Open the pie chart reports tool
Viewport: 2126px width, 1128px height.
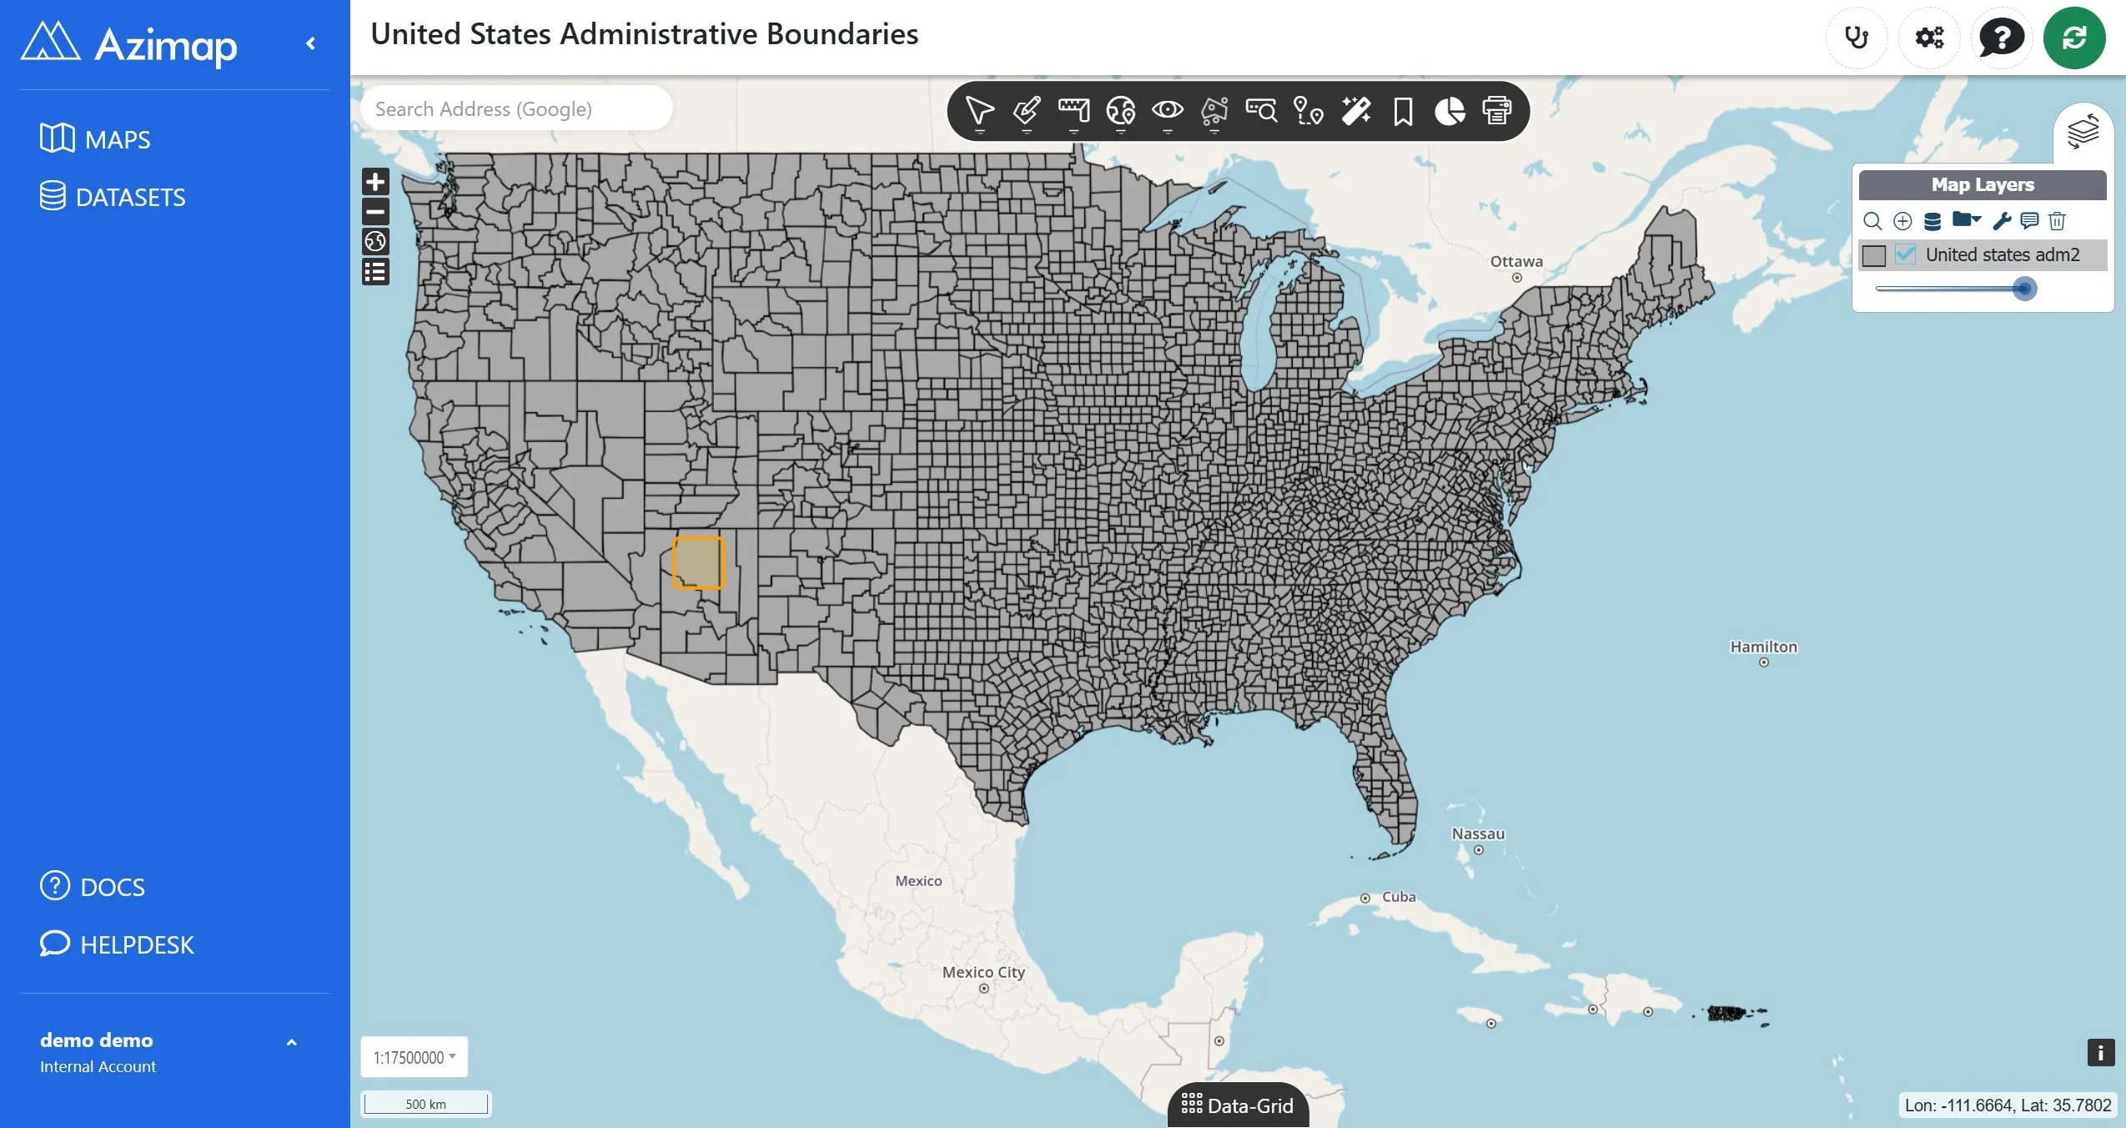tap(1450, 111)
